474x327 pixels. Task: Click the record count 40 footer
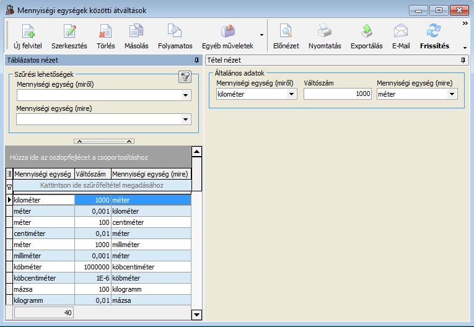click(43, 313)
